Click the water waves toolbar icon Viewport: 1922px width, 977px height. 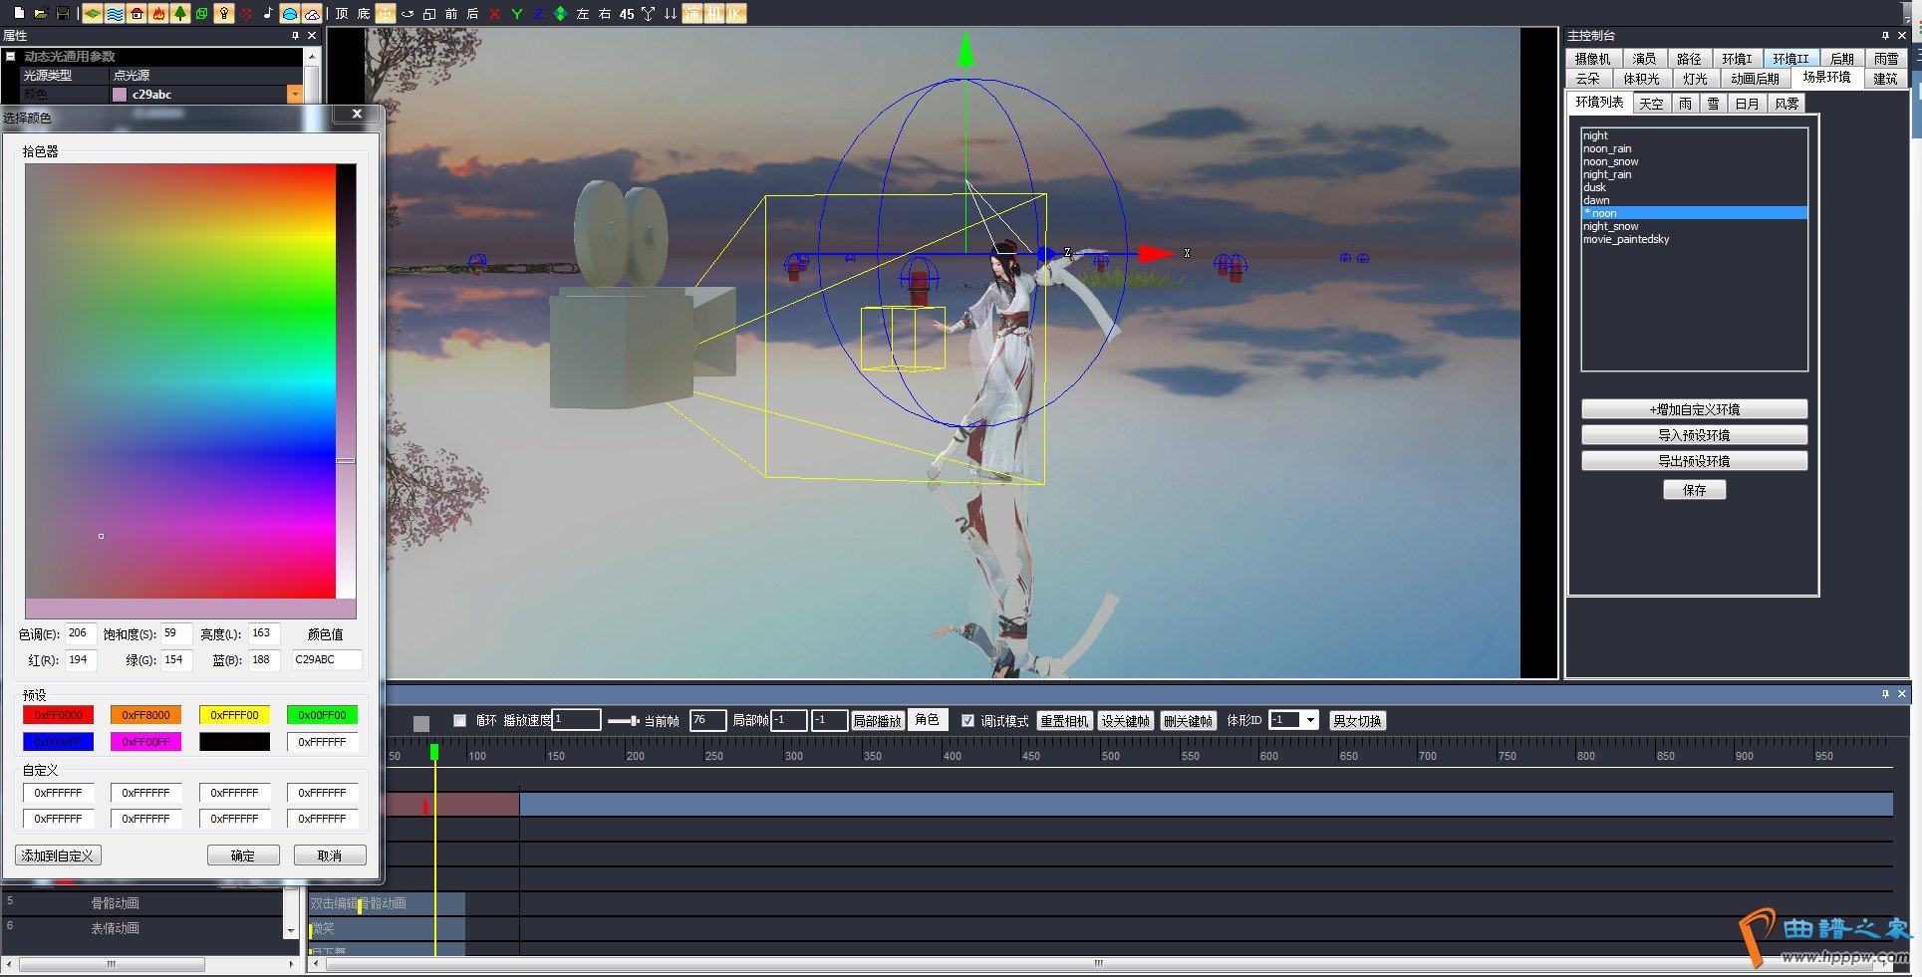point(115,14)
